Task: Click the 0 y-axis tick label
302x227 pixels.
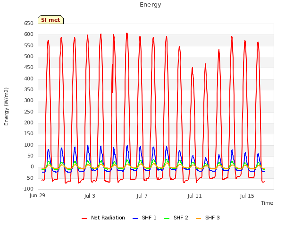Action: [32, 167]
